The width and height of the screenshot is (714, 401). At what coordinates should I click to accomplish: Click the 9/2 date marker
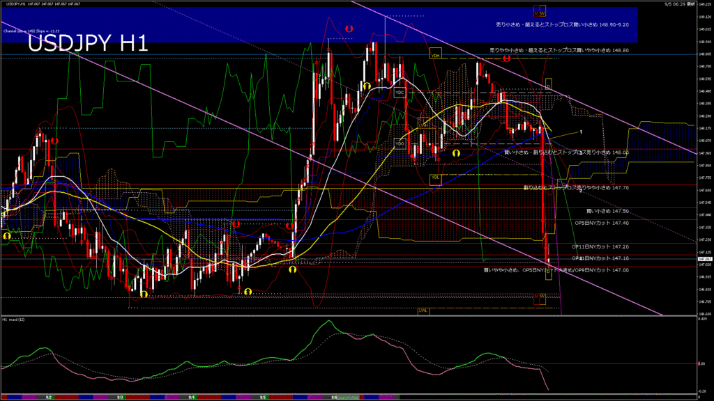point(48,398)
